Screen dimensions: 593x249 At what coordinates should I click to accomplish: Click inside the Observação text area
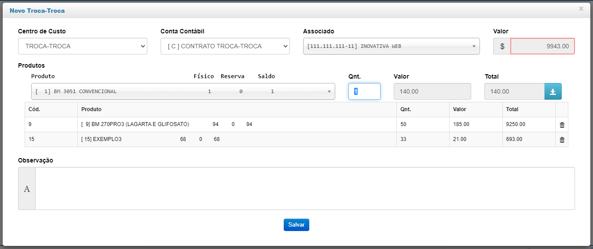click(305, 188)
